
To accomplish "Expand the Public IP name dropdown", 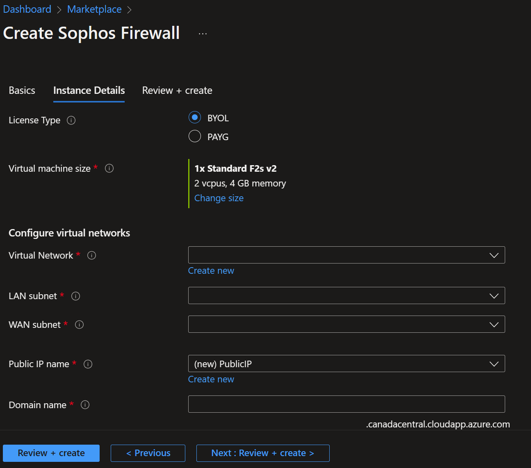I will click(x=346, y=363).
